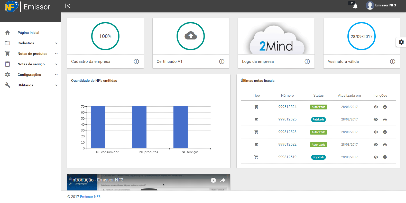Expand the Cadastros menu chevron
This screenshot has height=203, width=406.
tap(56, 43)
